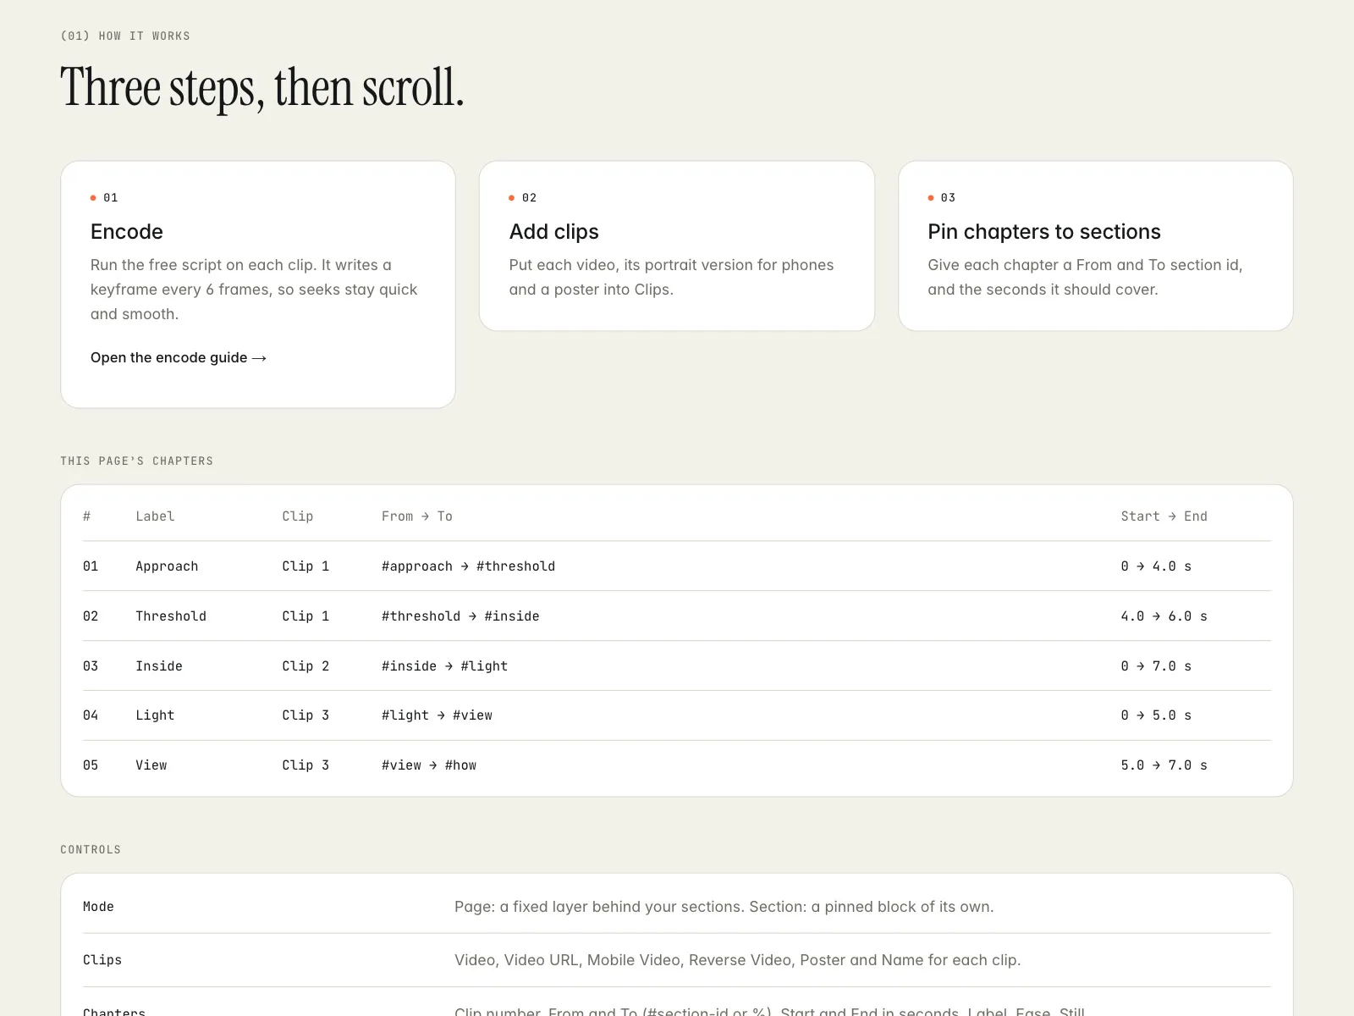This screenshot has height=1016, width=1354.
Task: Click the Encode card heading
Action: (x=127, y=231)
